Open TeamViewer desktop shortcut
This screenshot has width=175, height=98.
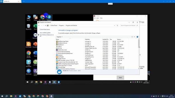(35, 36)
